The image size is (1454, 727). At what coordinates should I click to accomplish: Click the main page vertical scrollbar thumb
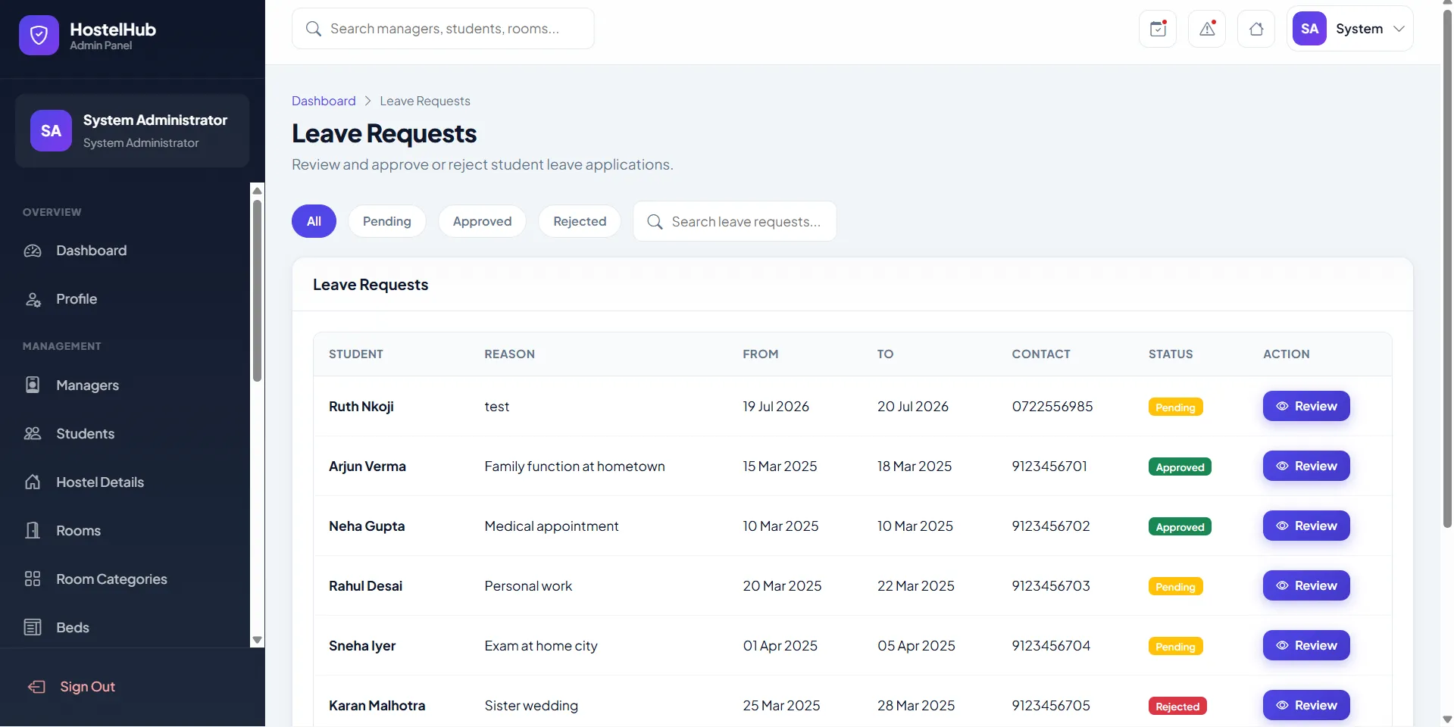point(1447,268)
